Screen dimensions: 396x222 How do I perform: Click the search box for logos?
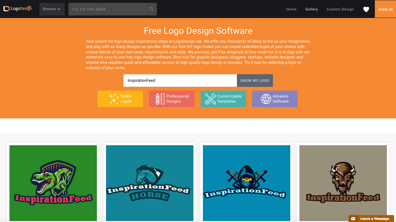110,9
